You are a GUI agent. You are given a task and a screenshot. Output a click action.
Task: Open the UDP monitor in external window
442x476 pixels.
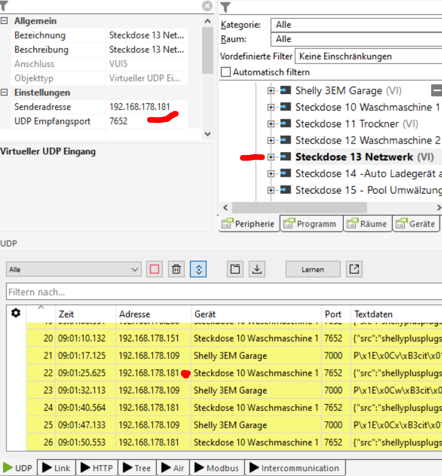(354, 269)
